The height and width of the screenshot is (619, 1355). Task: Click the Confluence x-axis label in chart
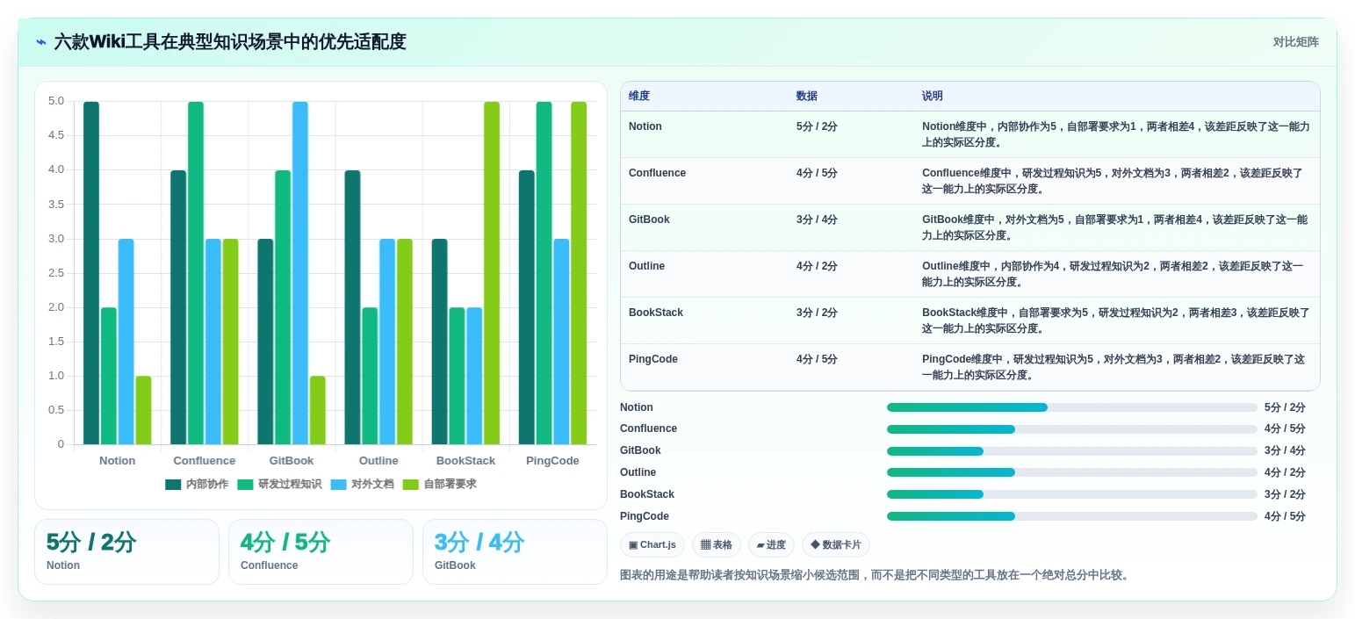pyautogui.click(x=205, y=461)
